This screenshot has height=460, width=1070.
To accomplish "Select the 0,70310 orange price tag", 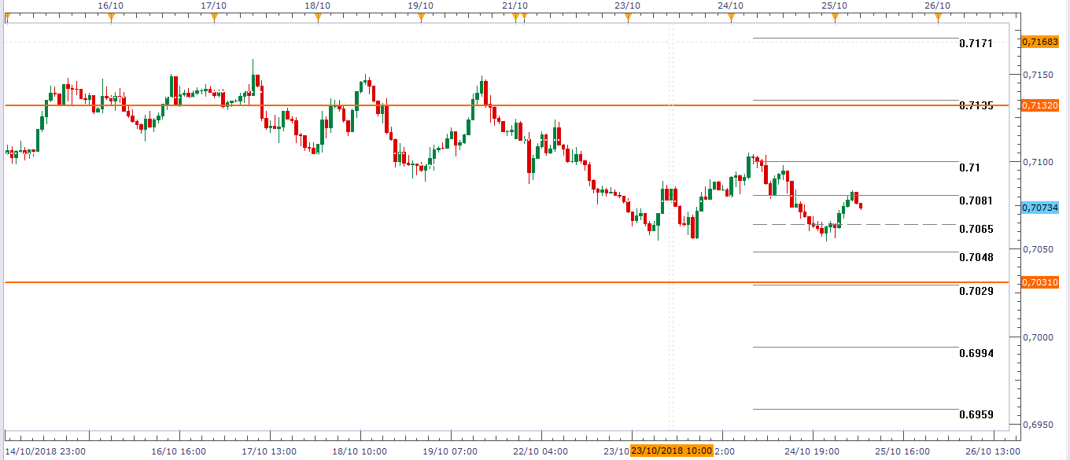I will (x=1039, y=282).
